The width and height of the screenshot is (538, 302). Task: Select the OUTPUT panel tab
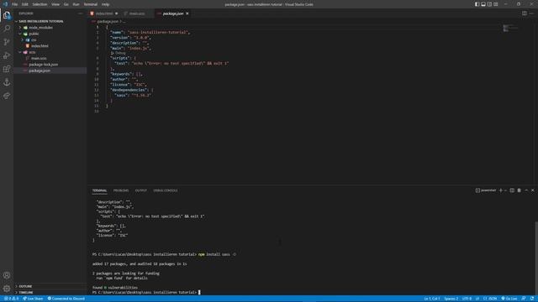pos(140,190)
